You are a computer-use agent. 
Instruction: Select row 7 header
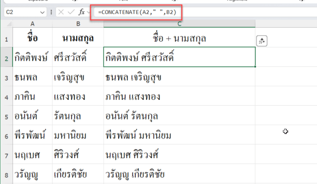(x=6, y=154)
